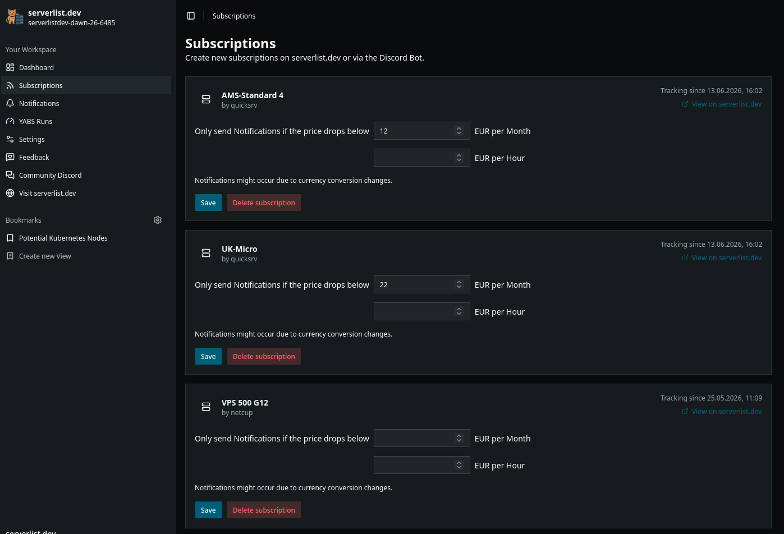Open Potential Kubernetes Nodes bookmark
The image size is (784, 534).
click(x=86, y=238)
